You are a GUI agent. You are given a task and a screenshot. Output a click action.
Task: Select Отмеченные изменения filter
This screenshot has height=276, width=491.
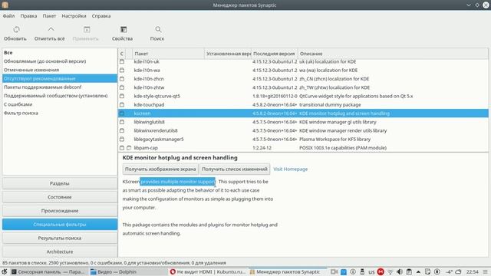click(60, 70)
